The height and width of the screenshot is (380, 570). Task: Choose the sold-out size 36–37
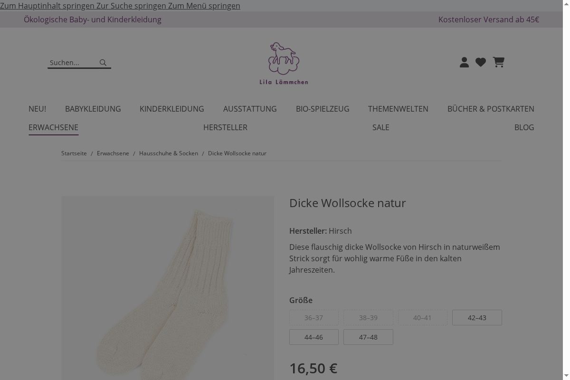[x=313, y=318]
